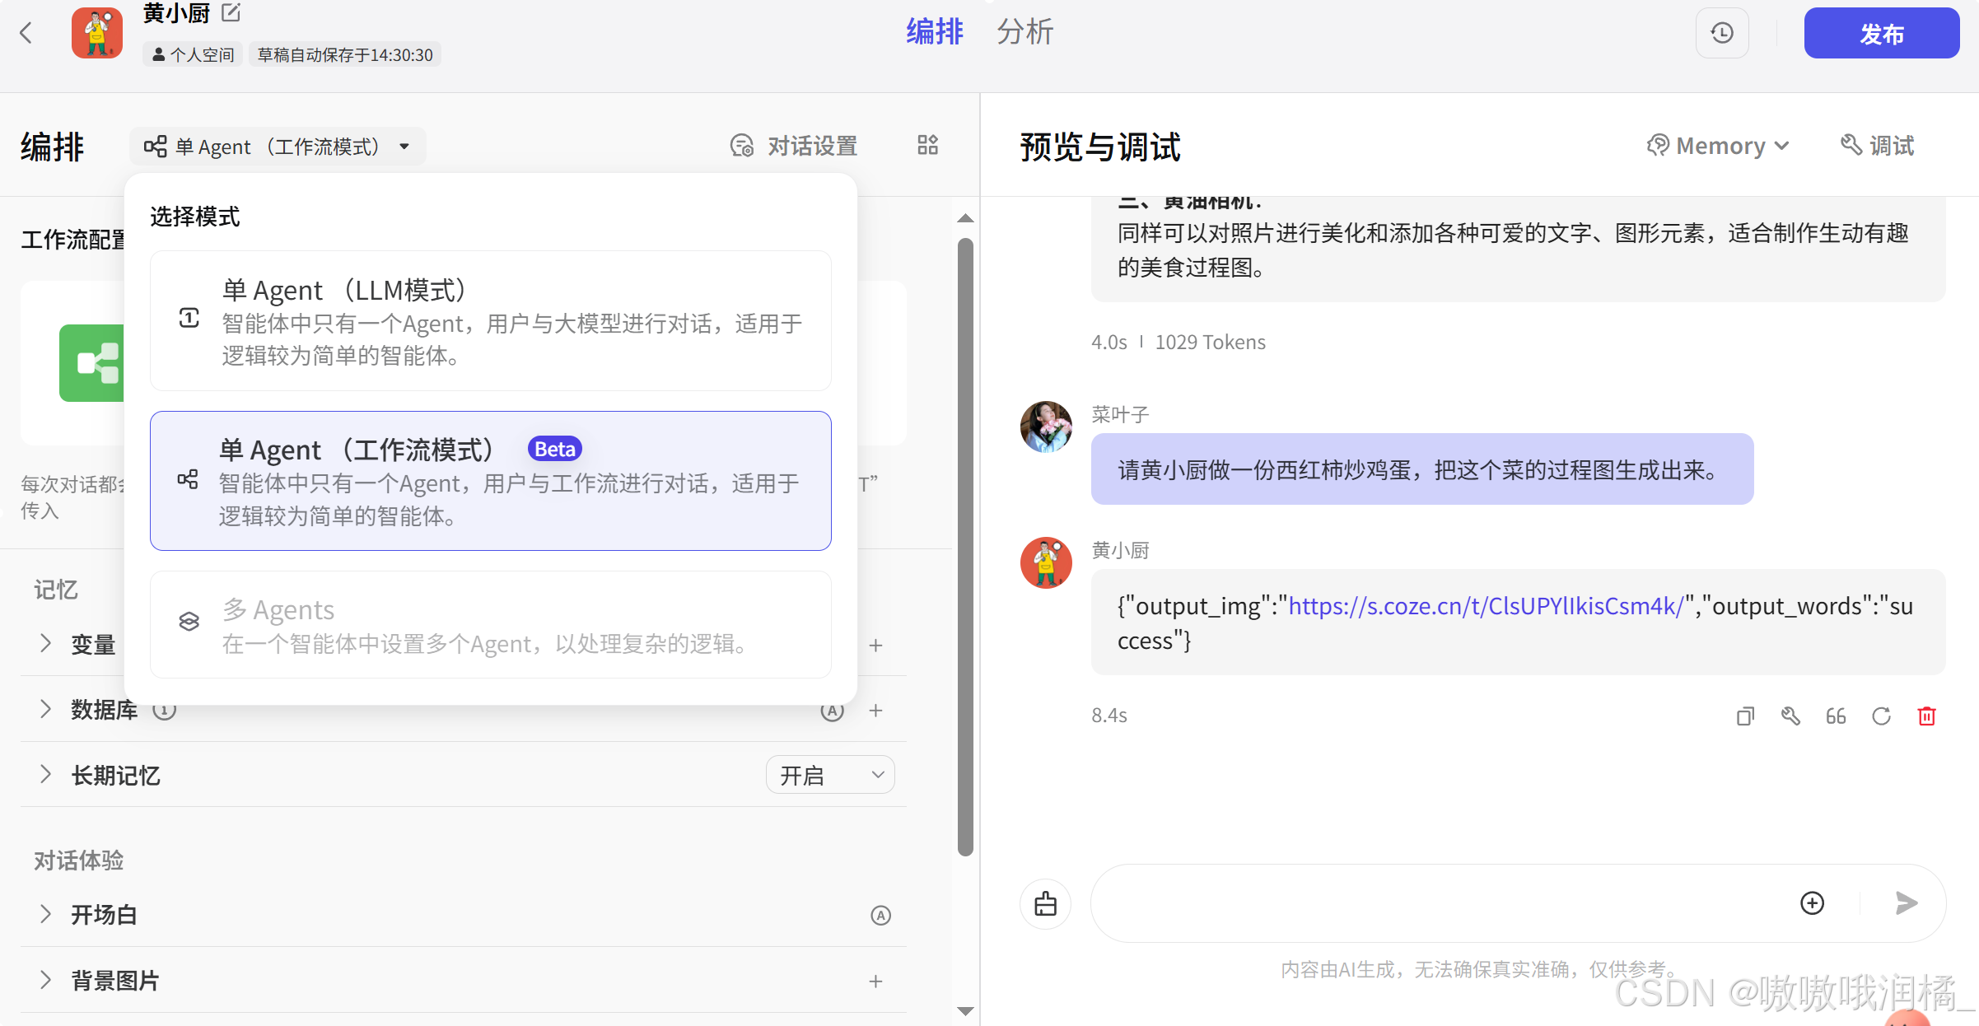The width and height of the screenshot is (1979, 1026).
Task: Click the edit icon beside 黄小厨 name
Action: 231,12
